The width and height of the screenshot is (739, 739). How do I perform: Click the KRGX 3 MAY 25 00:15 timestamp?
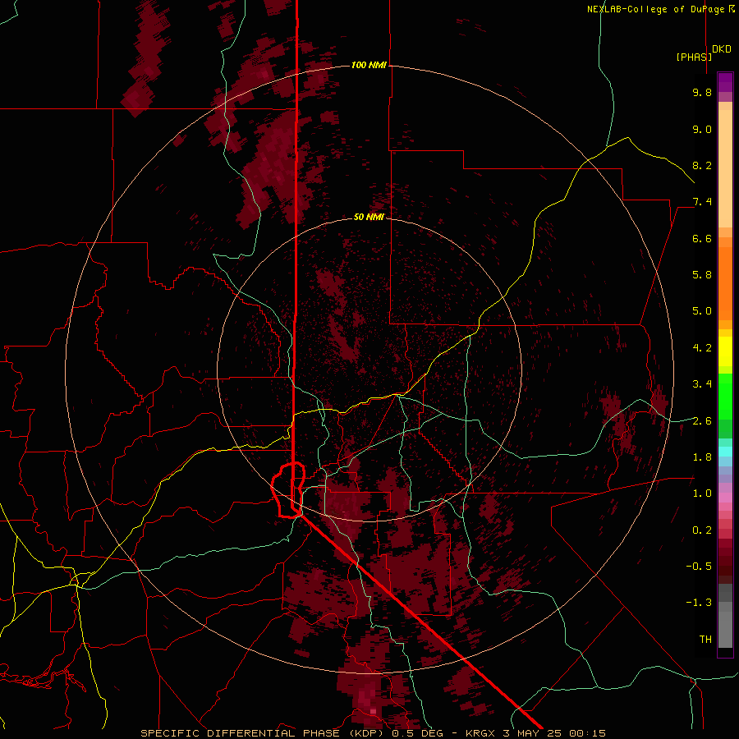coord(535,733)
